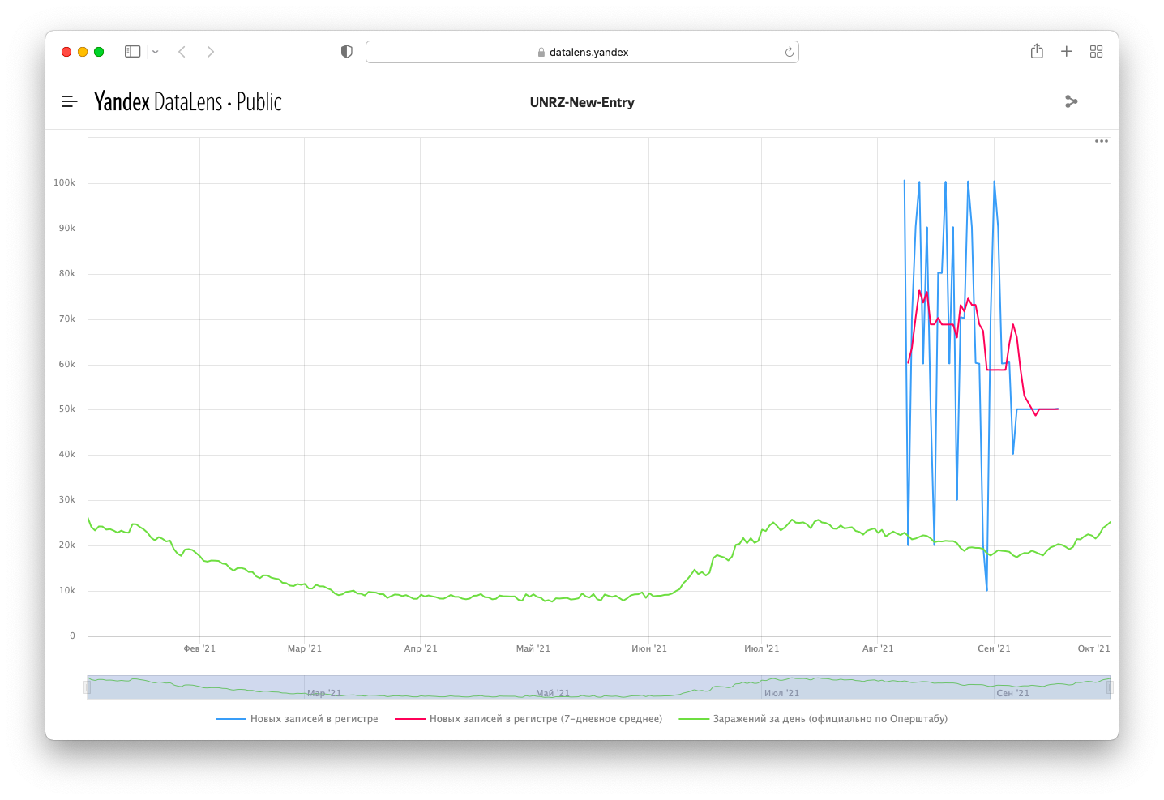Click the "Окт '21" x-axis label

[1093, 648]
